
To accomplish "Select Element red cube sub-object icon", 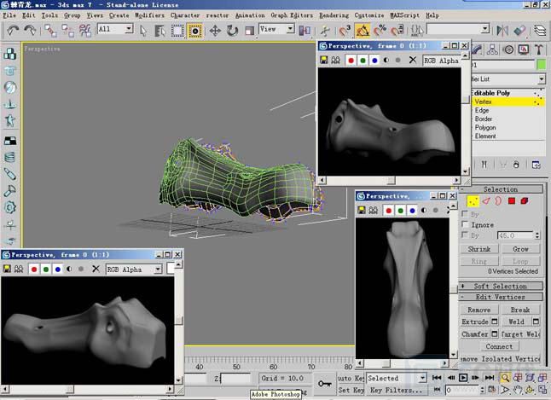I will coord(525,201).
